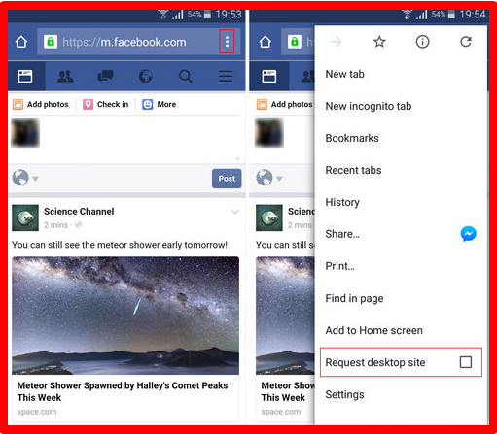Open page info icon in Chrome menu
This screenshot has width=497, height=434.
point(422,42)
